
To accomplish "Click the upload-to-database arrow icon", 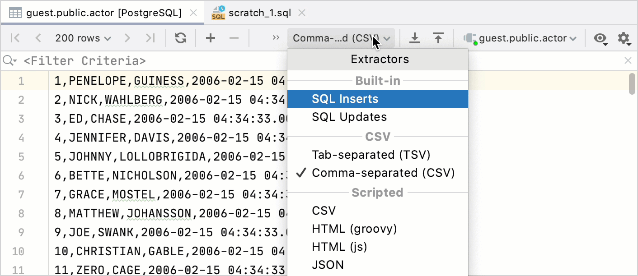I will click(438, 38).
